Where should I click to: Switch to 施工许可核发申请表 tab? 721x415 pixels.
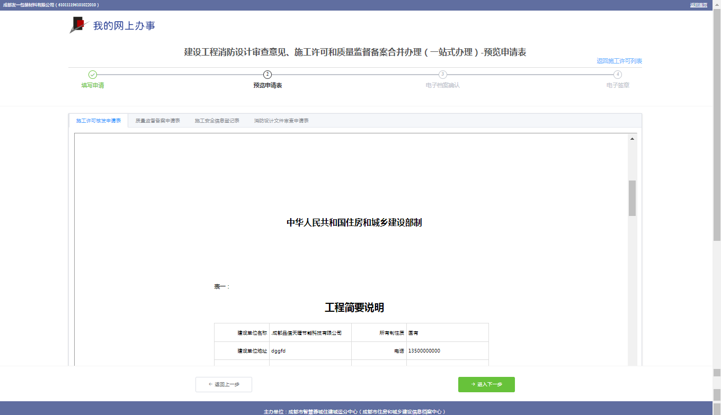coord(99,120)
